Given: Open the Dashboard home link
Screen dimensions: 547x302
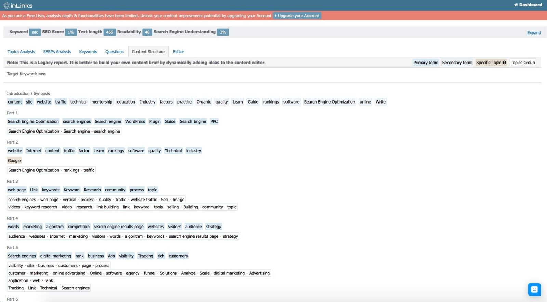Looking at the screenshot, I should (x=528, y=5).
